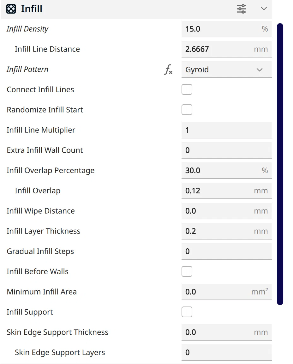Viewport: 293px width, 364px height.
Task: Click the Infill category icon in header
Action: (x=11, y=9)
